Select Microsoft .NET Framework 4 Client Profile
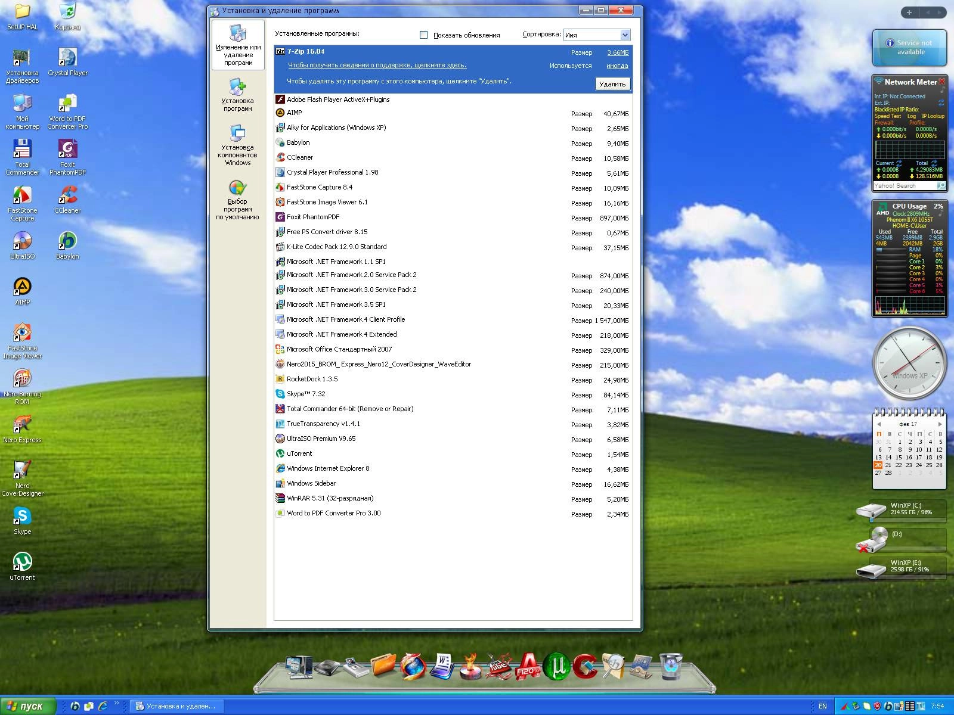This screenshot has width=954, height=715. 453,320
